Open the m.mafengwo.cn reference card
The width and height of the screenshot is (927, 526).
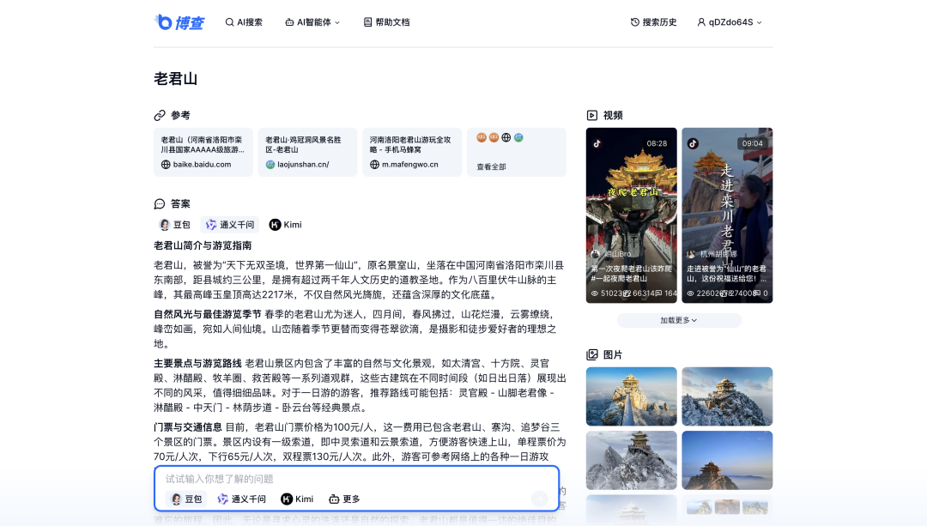pos(412,152)
